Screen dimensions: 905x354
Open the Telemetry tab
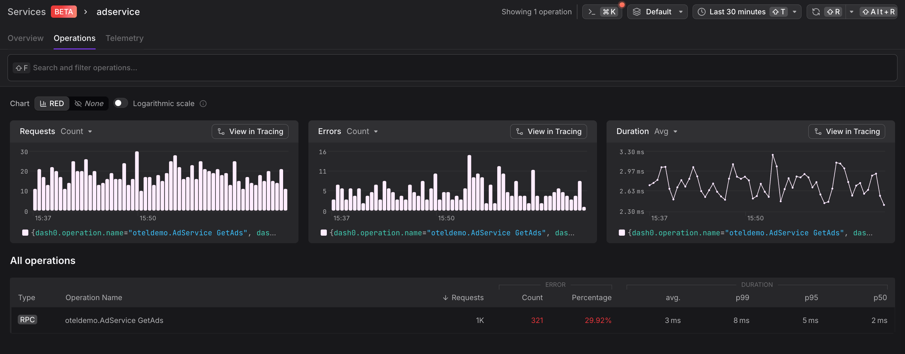(x=124, y=38)
